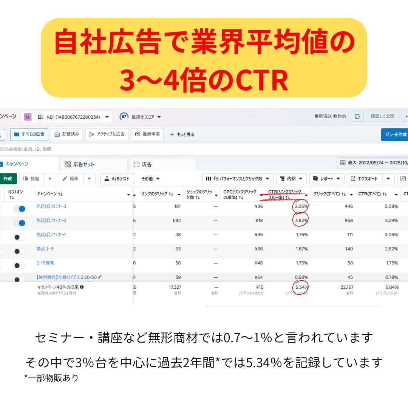408x408 pixels.
Task: Sort by リンクのクリック column arrows
Action: click(x=171, y=194)
